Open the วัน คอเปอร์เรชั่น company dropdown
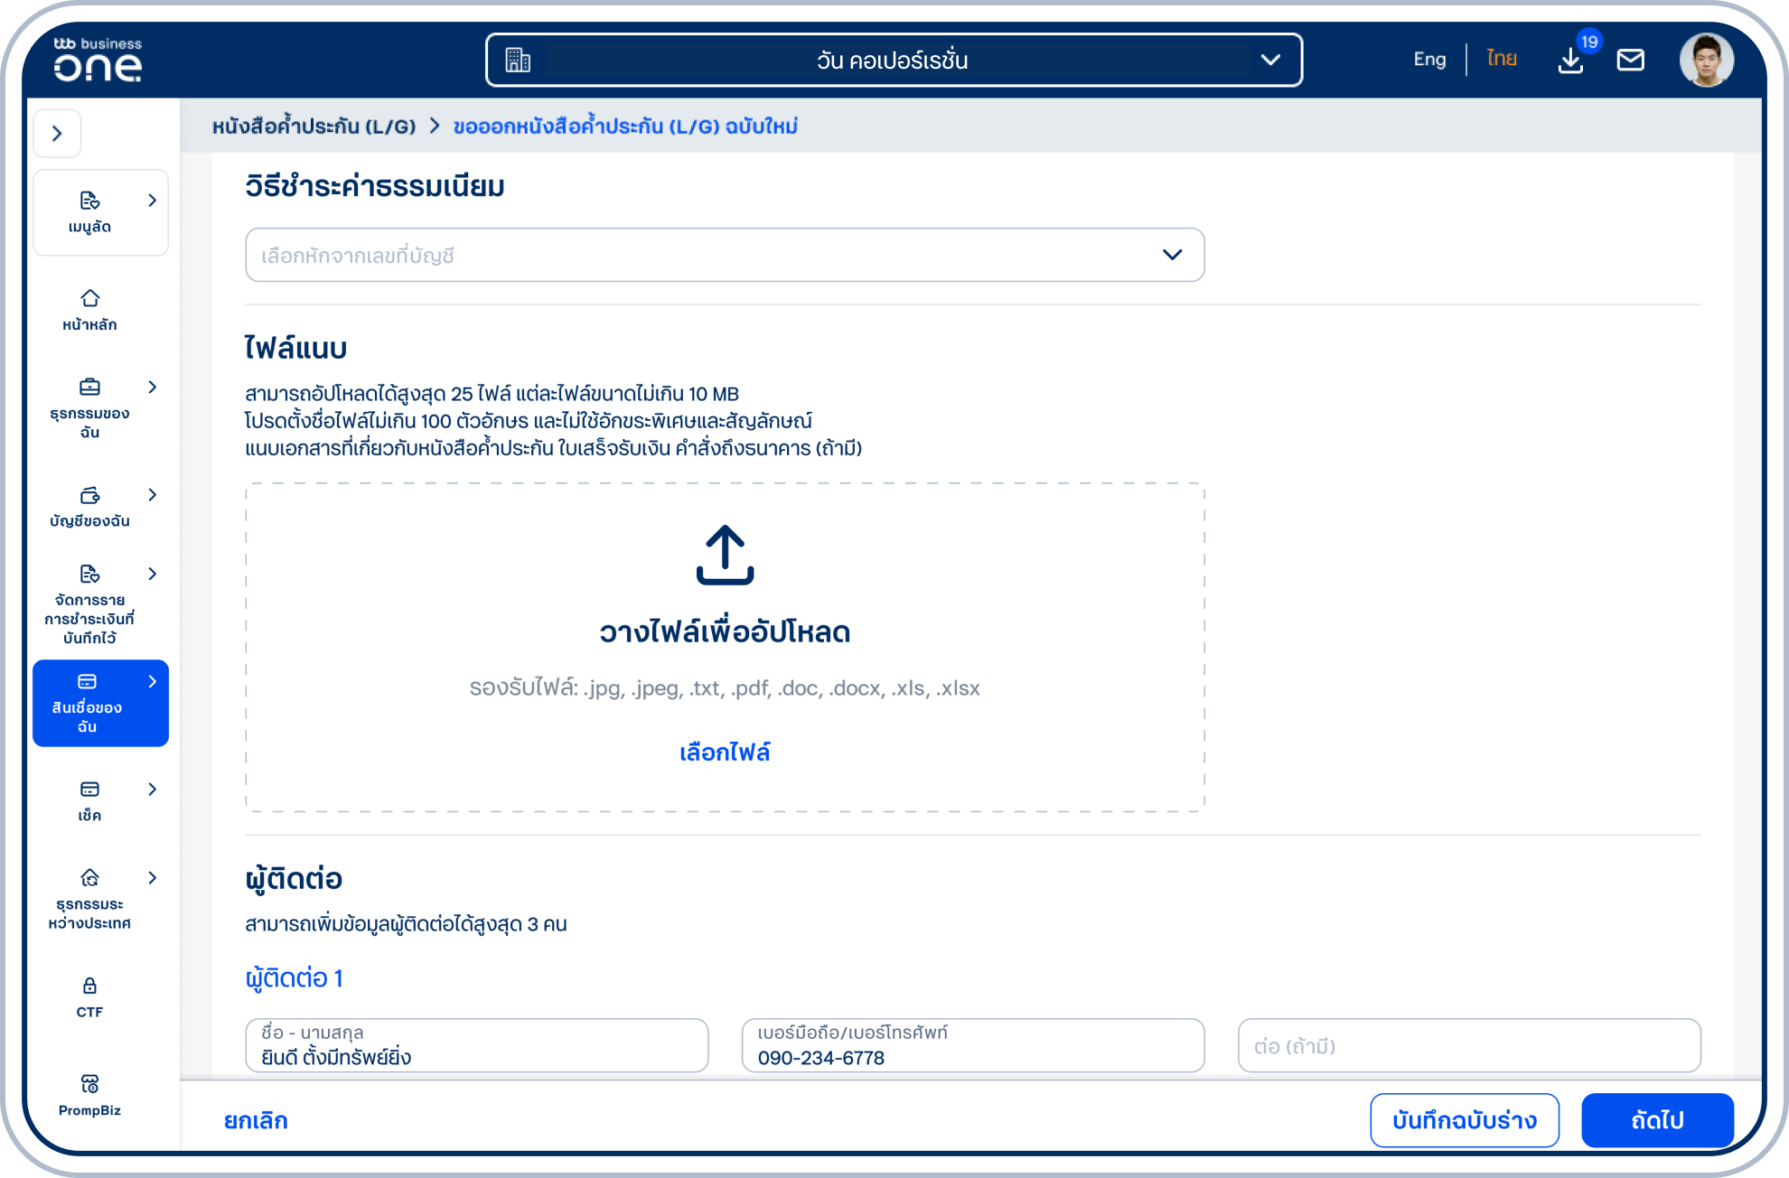1789x1178 pixels. coord(894,61)
